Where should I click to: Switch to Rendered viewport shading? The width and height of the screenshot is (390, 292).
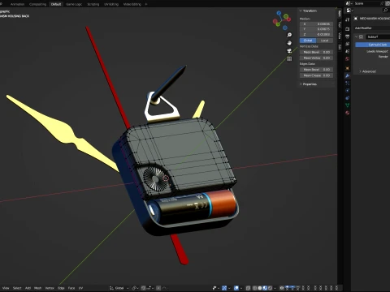click(x=270, y=288)
